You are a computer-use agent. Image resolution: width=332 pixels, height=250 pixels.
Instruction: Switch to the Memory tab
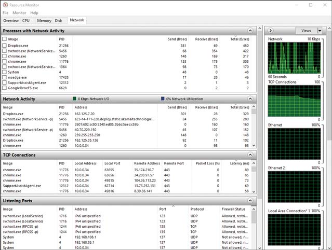click(x=44, y=21)
